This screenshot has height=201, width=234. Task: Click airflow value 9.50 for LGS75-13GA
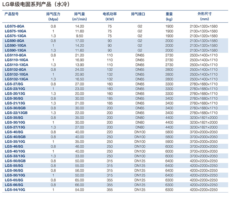80,36
